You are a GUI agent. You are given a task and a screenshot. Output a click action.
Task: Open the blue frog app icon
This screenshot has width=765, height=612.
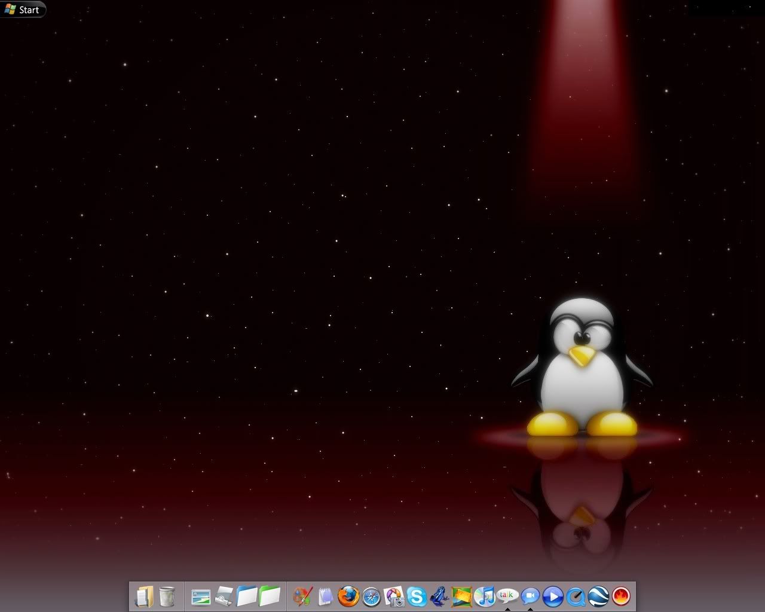coord(439,596)
